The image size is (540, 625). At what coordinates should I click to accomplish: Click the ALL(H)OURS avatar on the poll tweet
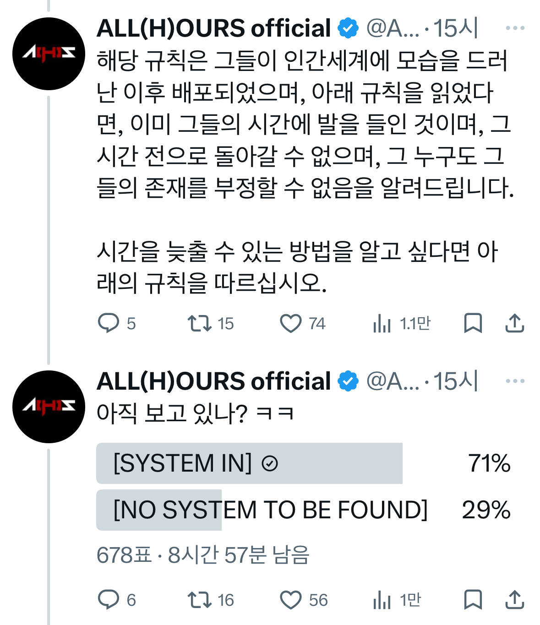[49, 407]
